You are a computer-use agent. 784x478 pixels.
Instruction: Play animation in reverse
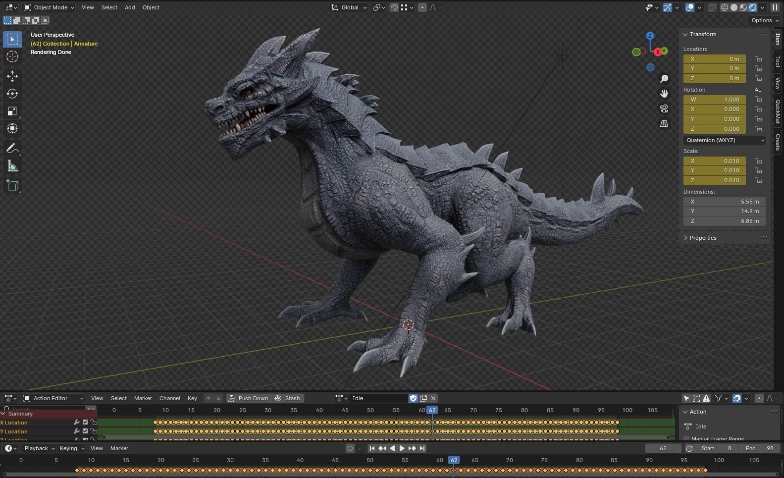pyautogui.click(x=392, y=448)
